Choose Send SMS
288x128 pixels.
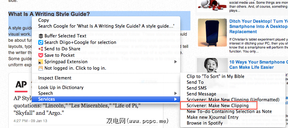[233, 88]
